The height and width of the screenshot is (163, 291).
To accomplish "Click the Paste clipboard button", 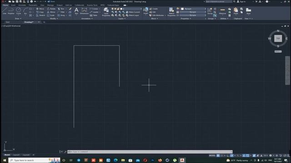I will point(236,11).
